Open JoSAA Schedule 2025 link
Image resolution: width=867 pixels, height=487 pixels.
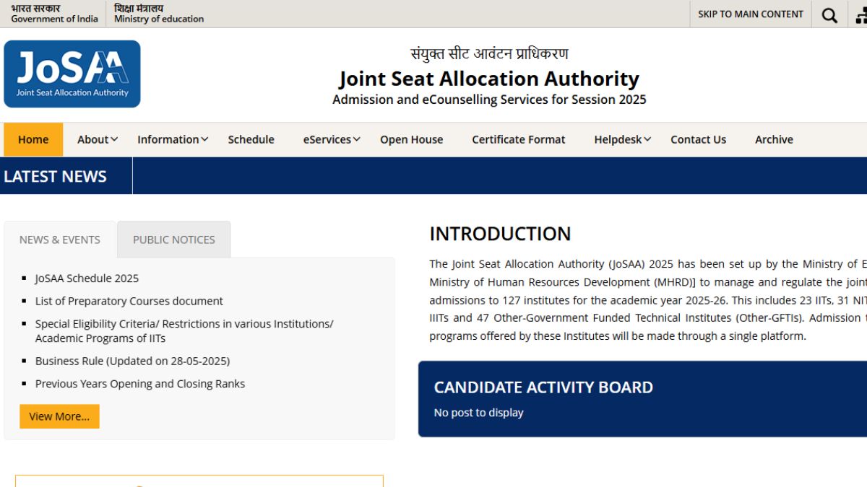coord(87,278)
